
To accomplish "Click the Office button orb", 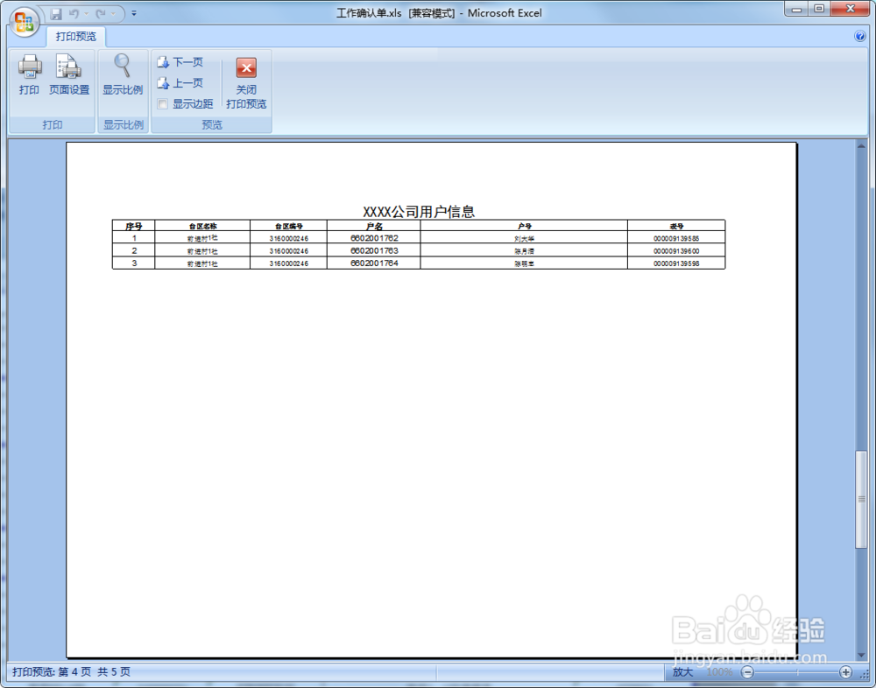I will point(24,22).
